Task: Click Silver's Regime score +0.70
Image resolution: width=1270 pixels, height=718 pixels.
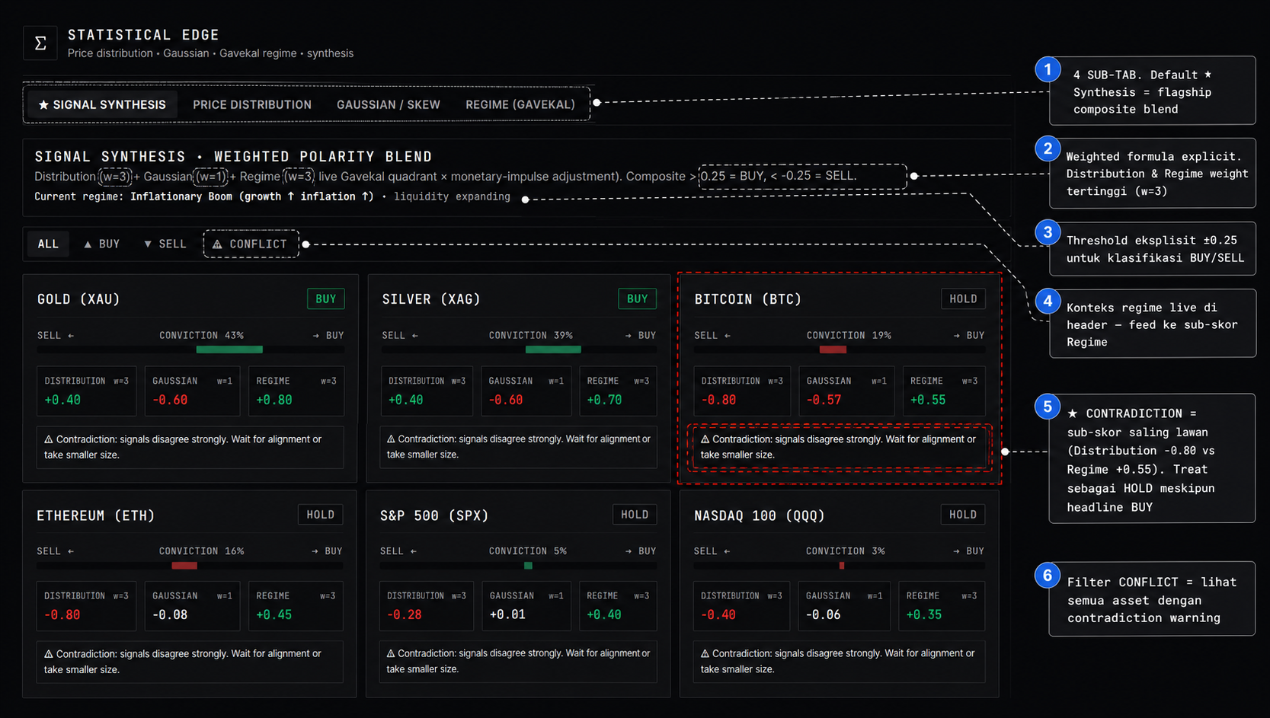Action: tap(604, 400)
